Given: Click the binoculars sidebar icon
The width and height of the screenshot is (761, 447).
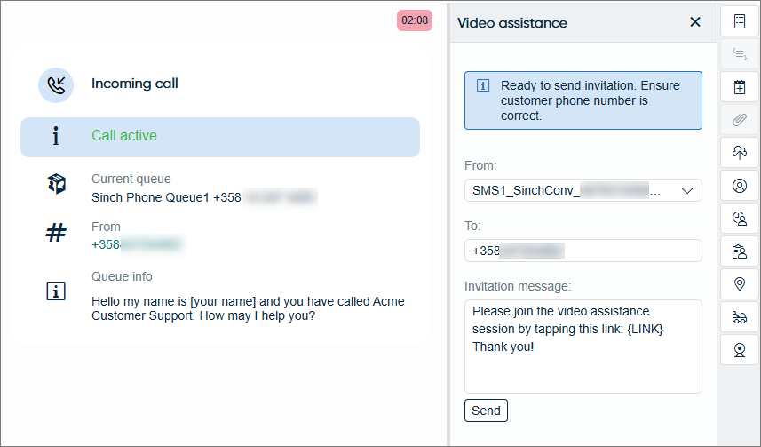Looking at the screenshot, I should coord(739,317).
